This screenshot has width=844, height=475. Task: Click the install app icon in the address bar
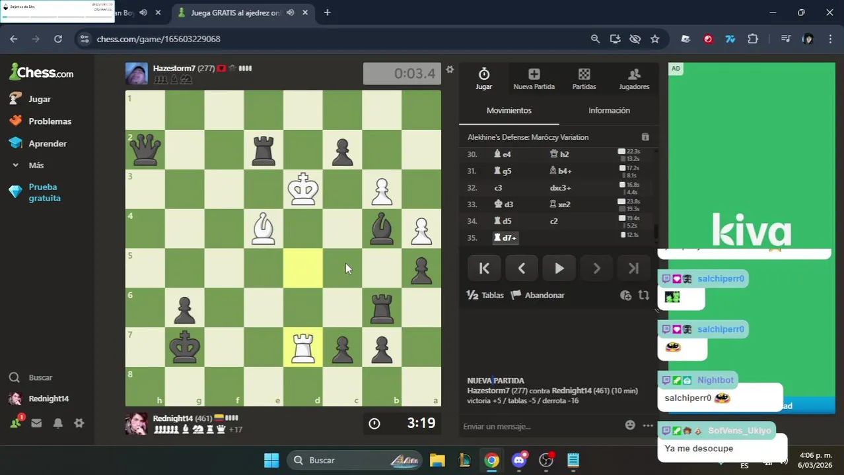pyautogui.click(x=615, y=39)
